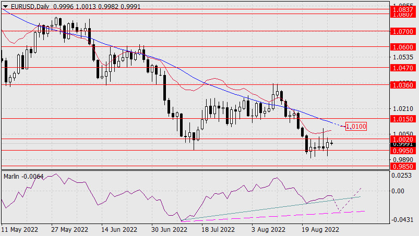The width and height of the screenshot is (419, 236).
Task: Click the 11 May 2022 date label
Action: pos(20,229)
